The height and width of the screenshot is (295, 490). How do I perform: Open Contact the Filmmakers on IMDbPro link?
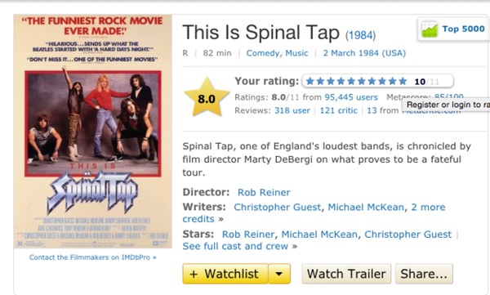click(93, 257)
